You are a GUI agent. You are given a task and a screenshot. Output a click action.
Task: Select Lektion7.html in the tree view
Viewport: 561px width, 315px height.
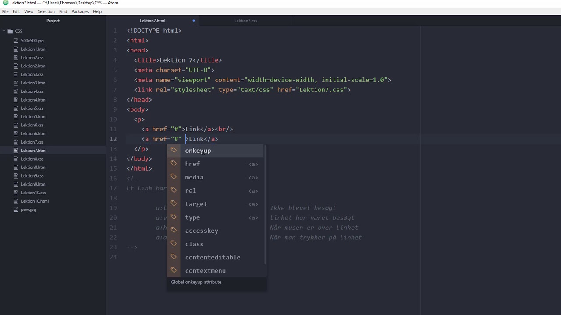tap(33, 150)
